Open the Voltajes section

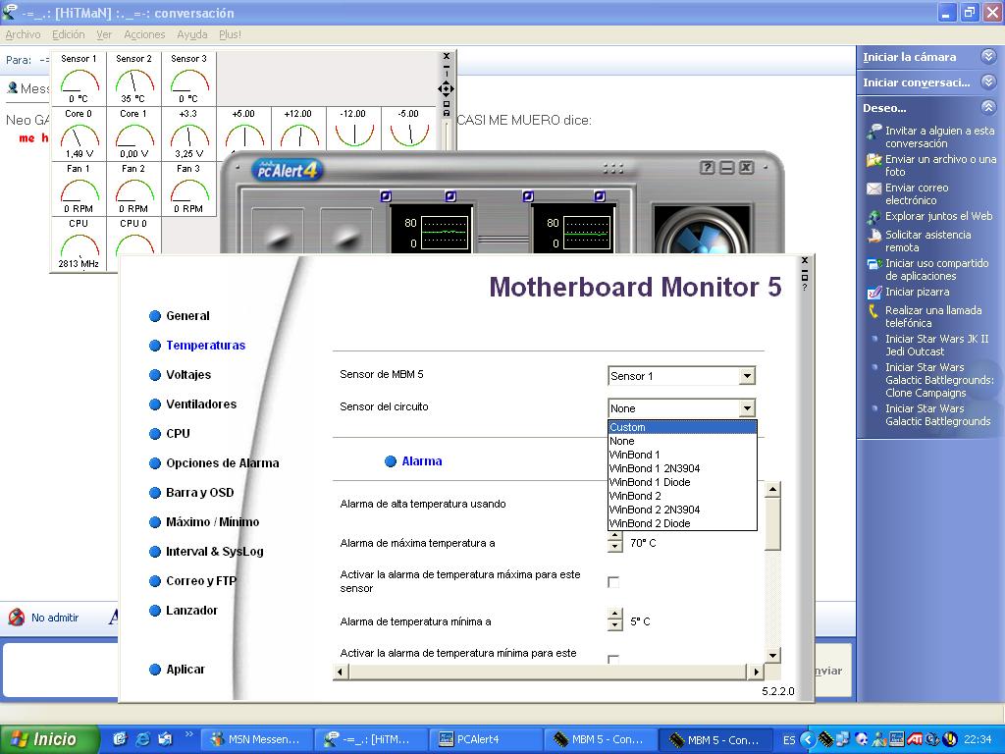pos(181,374)
